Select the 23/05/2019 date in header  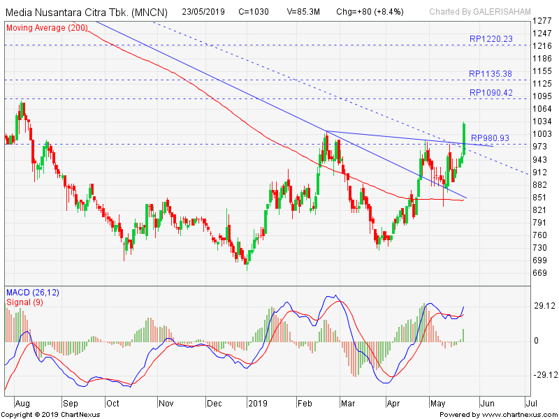click(205, 12)
